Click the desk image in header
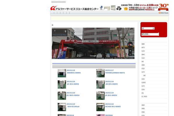The height and width of the screenshot is (116, 174). pos(107,8)
